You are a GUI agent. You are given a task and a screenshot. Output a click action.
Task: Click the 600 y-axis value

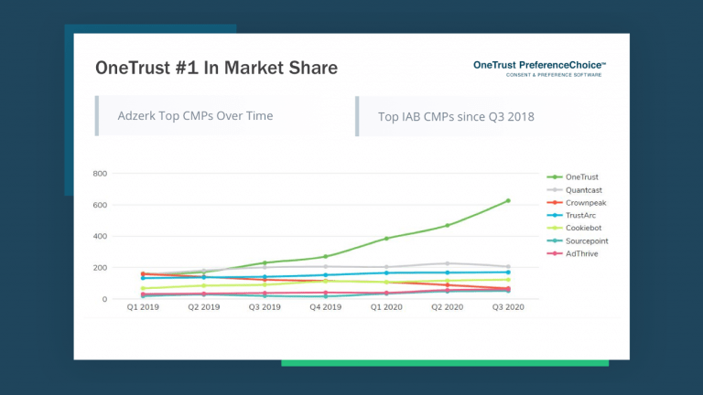[x=100, y=205]
